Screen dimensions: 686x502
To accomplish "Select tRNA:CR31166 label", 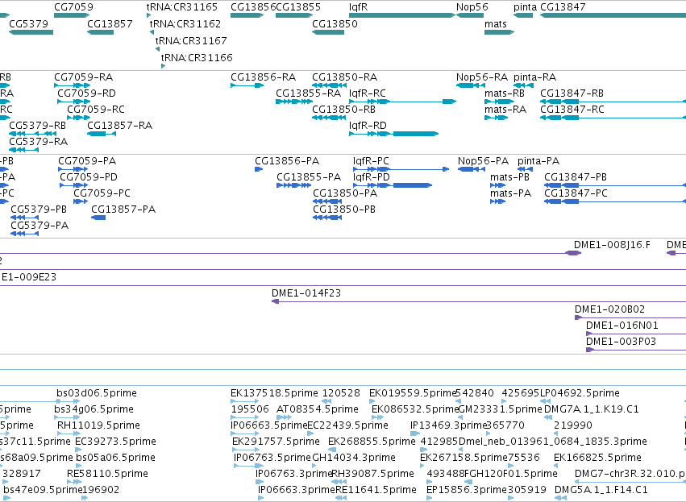I will (197, 58).
